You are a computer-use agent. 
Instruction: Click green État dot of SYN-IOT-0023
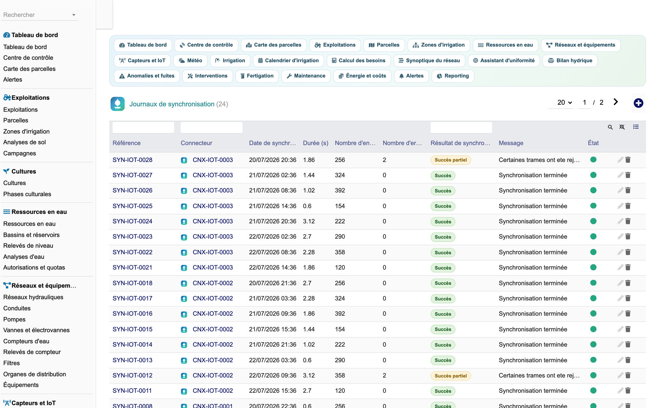click(593, 237)
